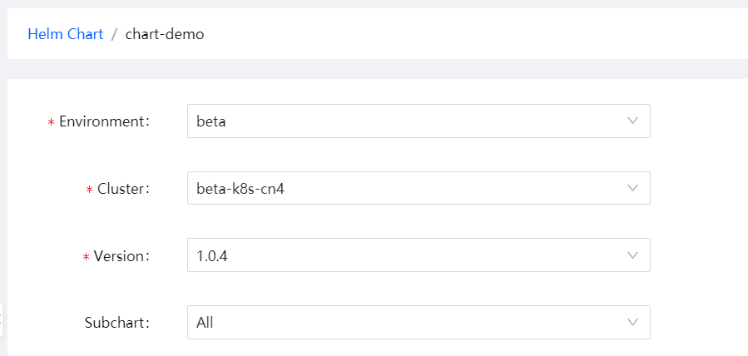Click the selected version "1.0.4"
Viewport: 748px width, 356px height.
tap(212, 256)
